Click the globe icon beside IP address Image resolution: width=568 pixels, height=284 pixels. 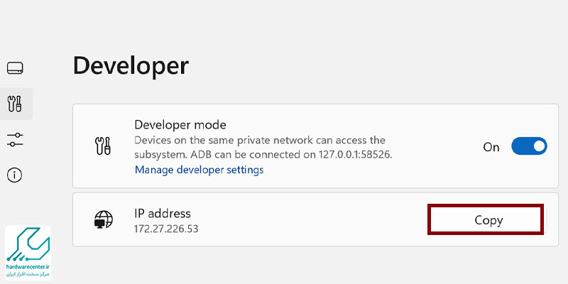pyautogui.click(x=103, y=219)
